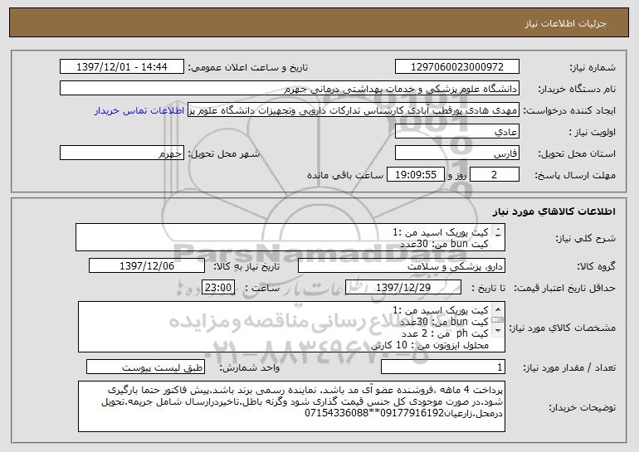Click the delivery province field فارس

pyautogui.click(x=456, y=153)
